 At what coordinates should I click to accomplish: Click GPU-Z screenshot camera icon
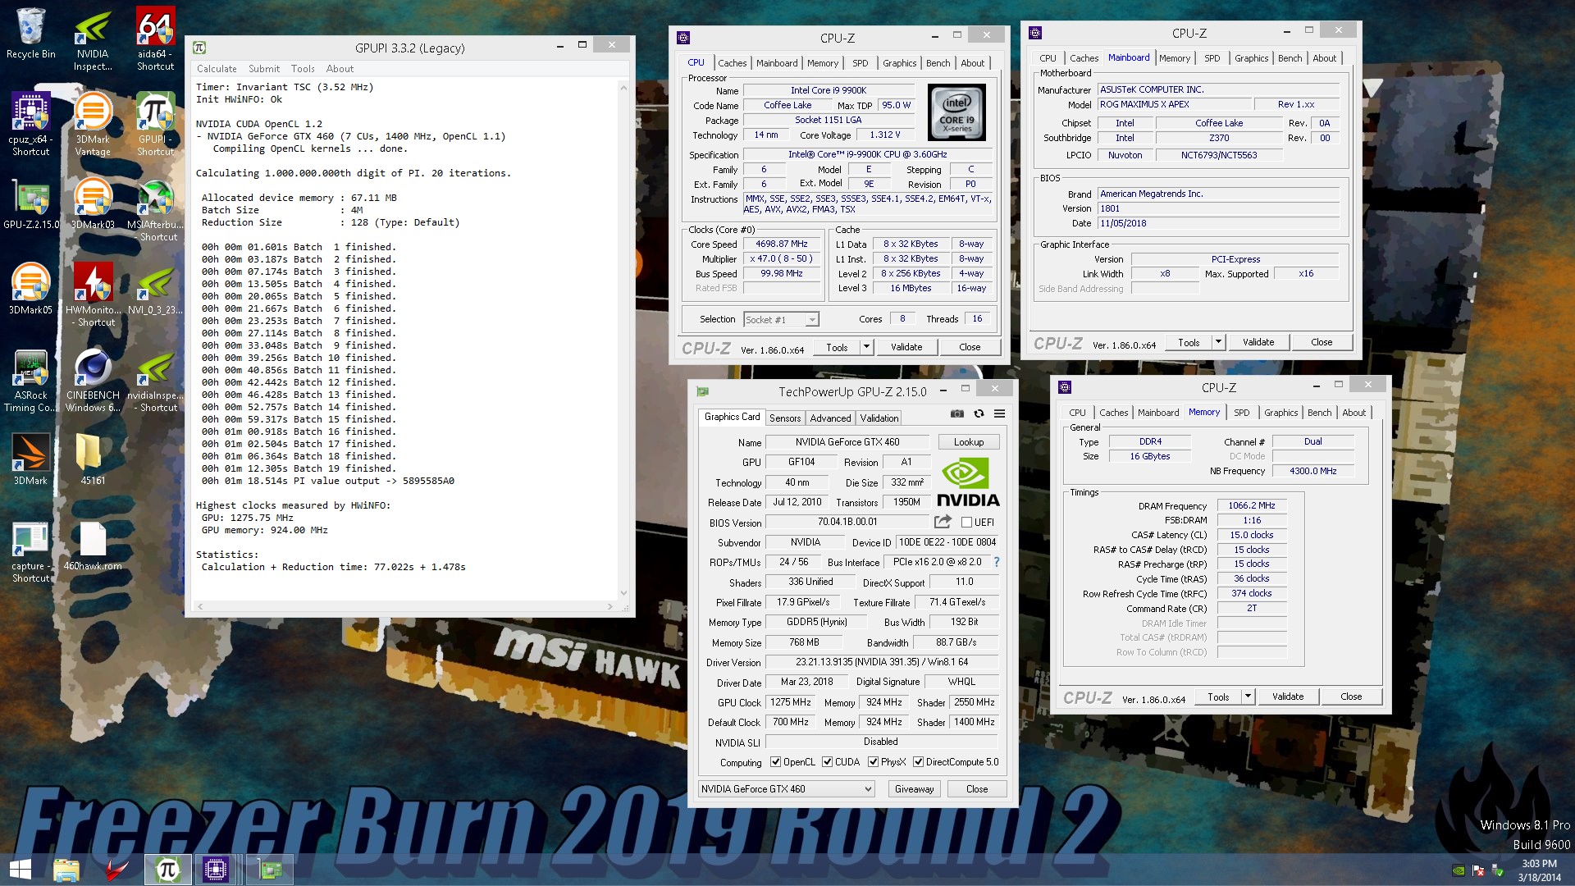click(x=956, y=413)
